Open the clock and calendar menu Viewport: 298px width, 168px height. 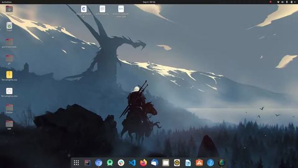149,2
